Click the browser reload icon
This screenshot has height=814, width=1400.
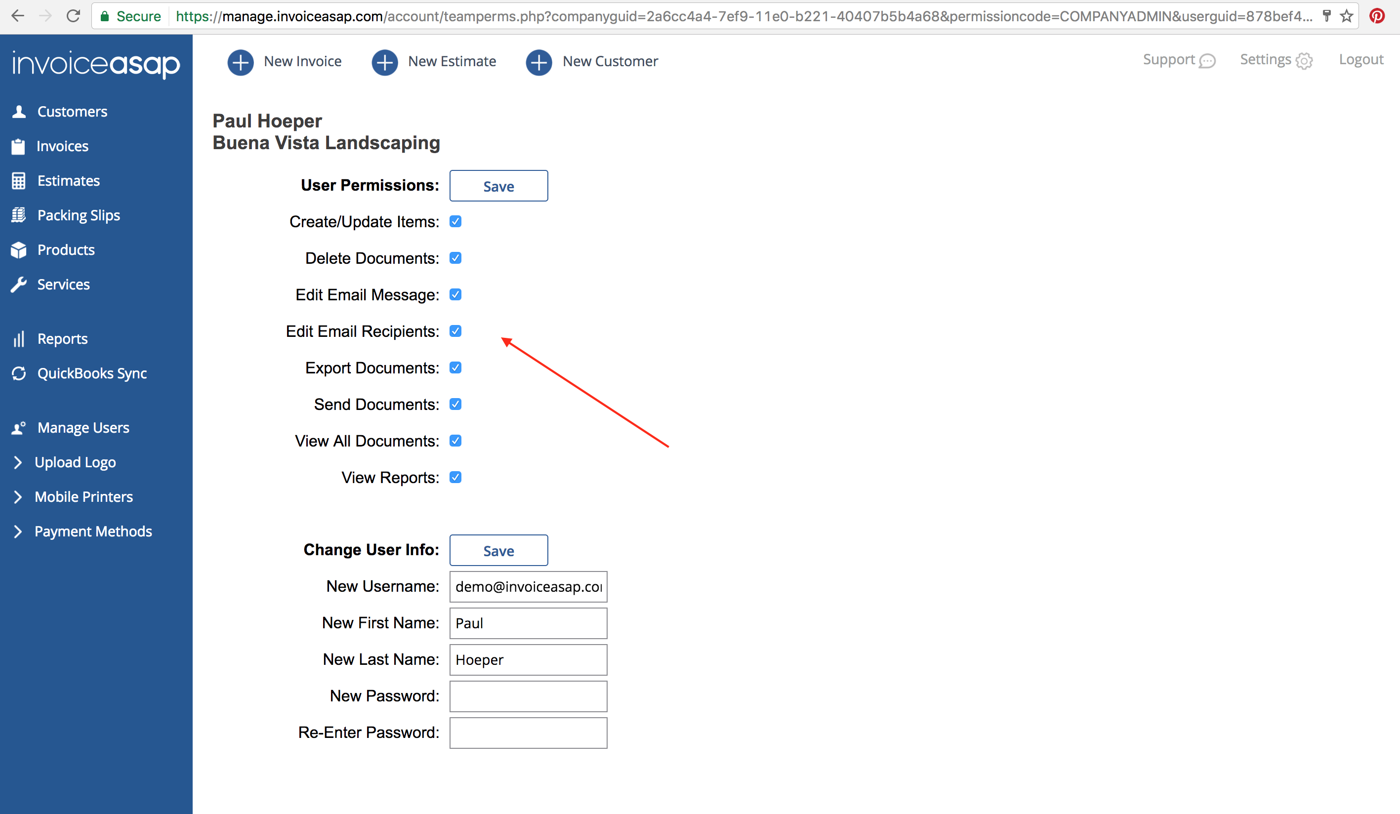(x=73, y=15)
